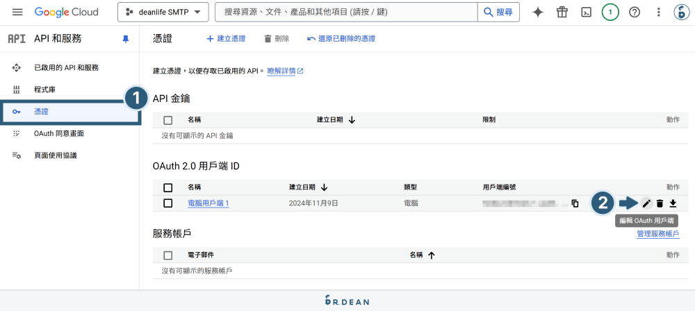Download OAuth client JSON icon
This screenshot has width=695, height=311.
(x=673, y=203)
